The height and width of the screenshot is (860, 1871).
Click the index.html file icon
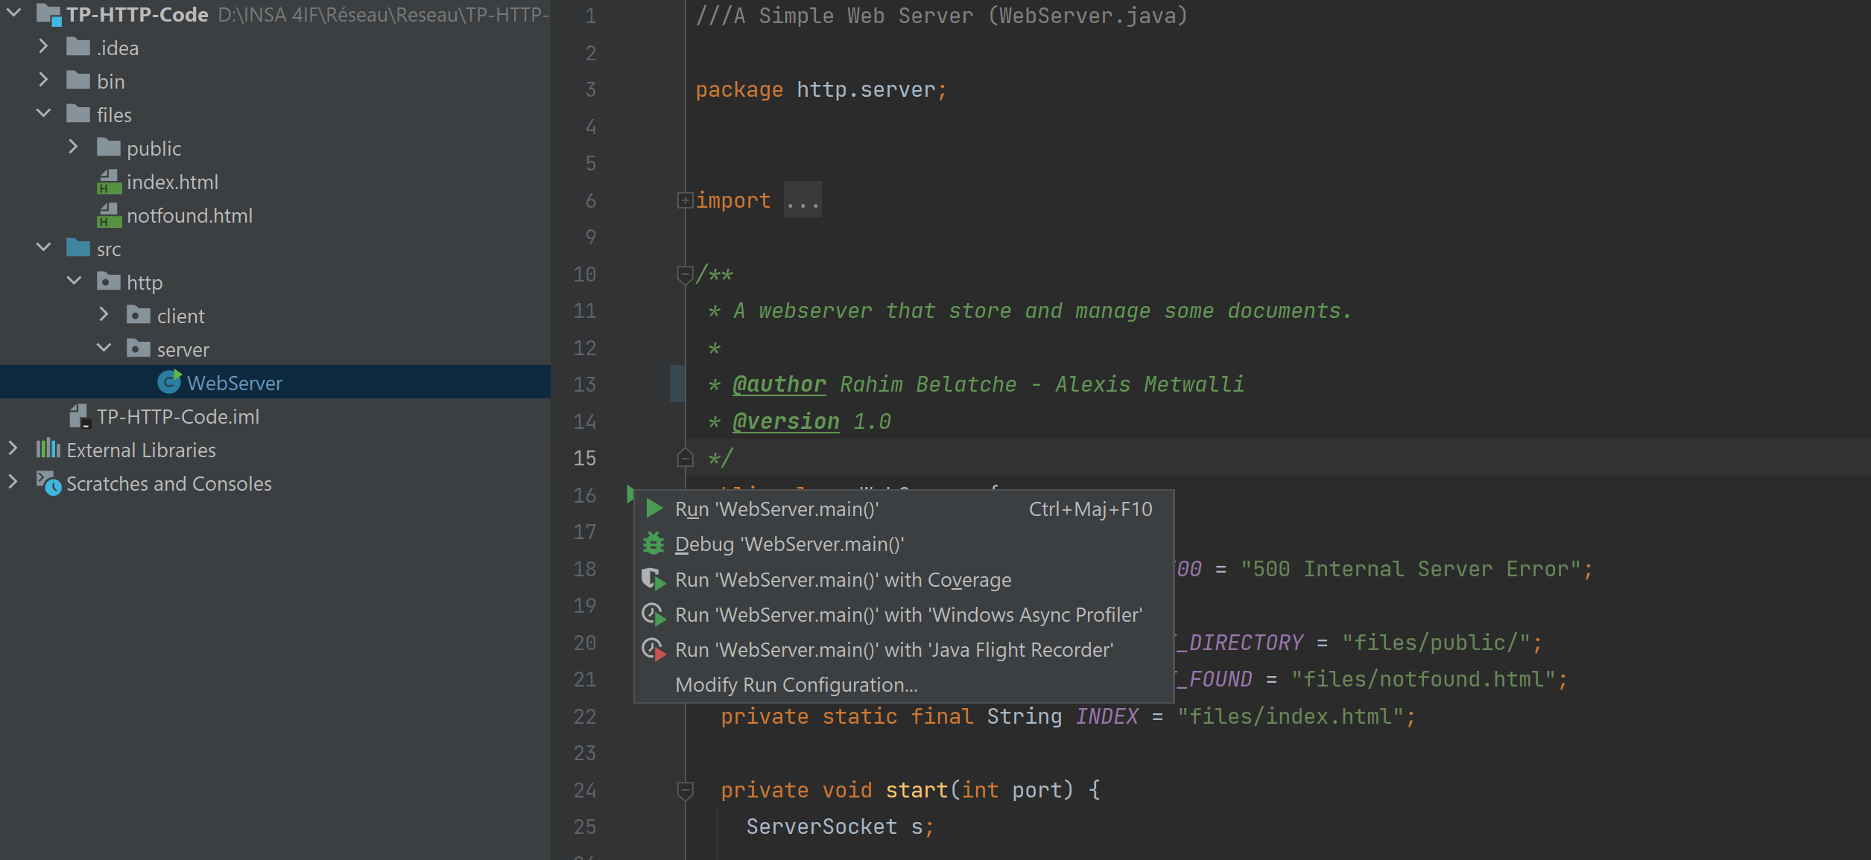point(109,182)
